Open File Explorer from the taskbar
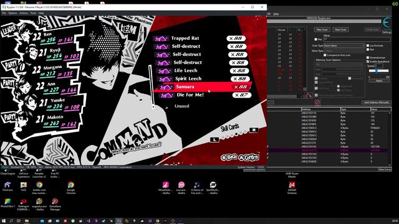This screenshot has height=224, width=399. (26, 221)
